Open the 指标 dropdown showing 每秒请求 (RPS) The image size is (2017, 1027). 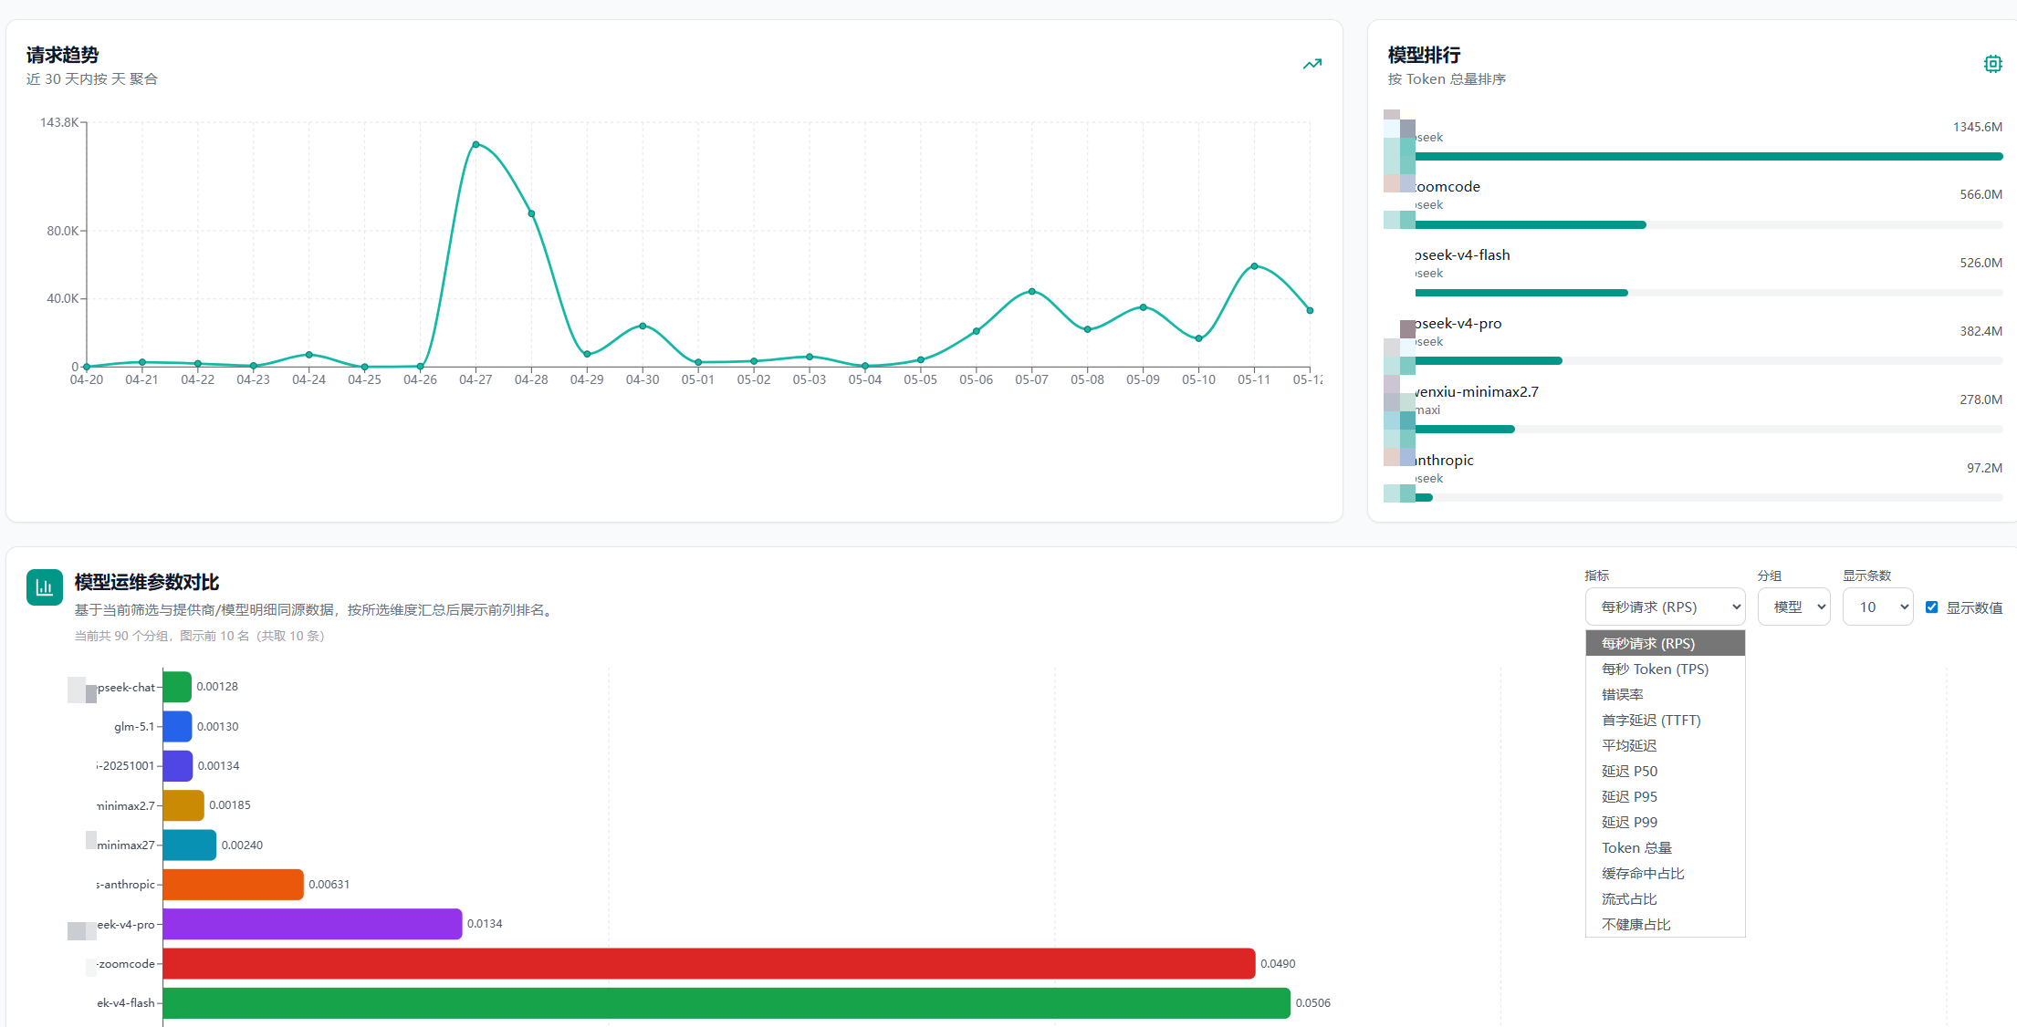[1666, 607]
